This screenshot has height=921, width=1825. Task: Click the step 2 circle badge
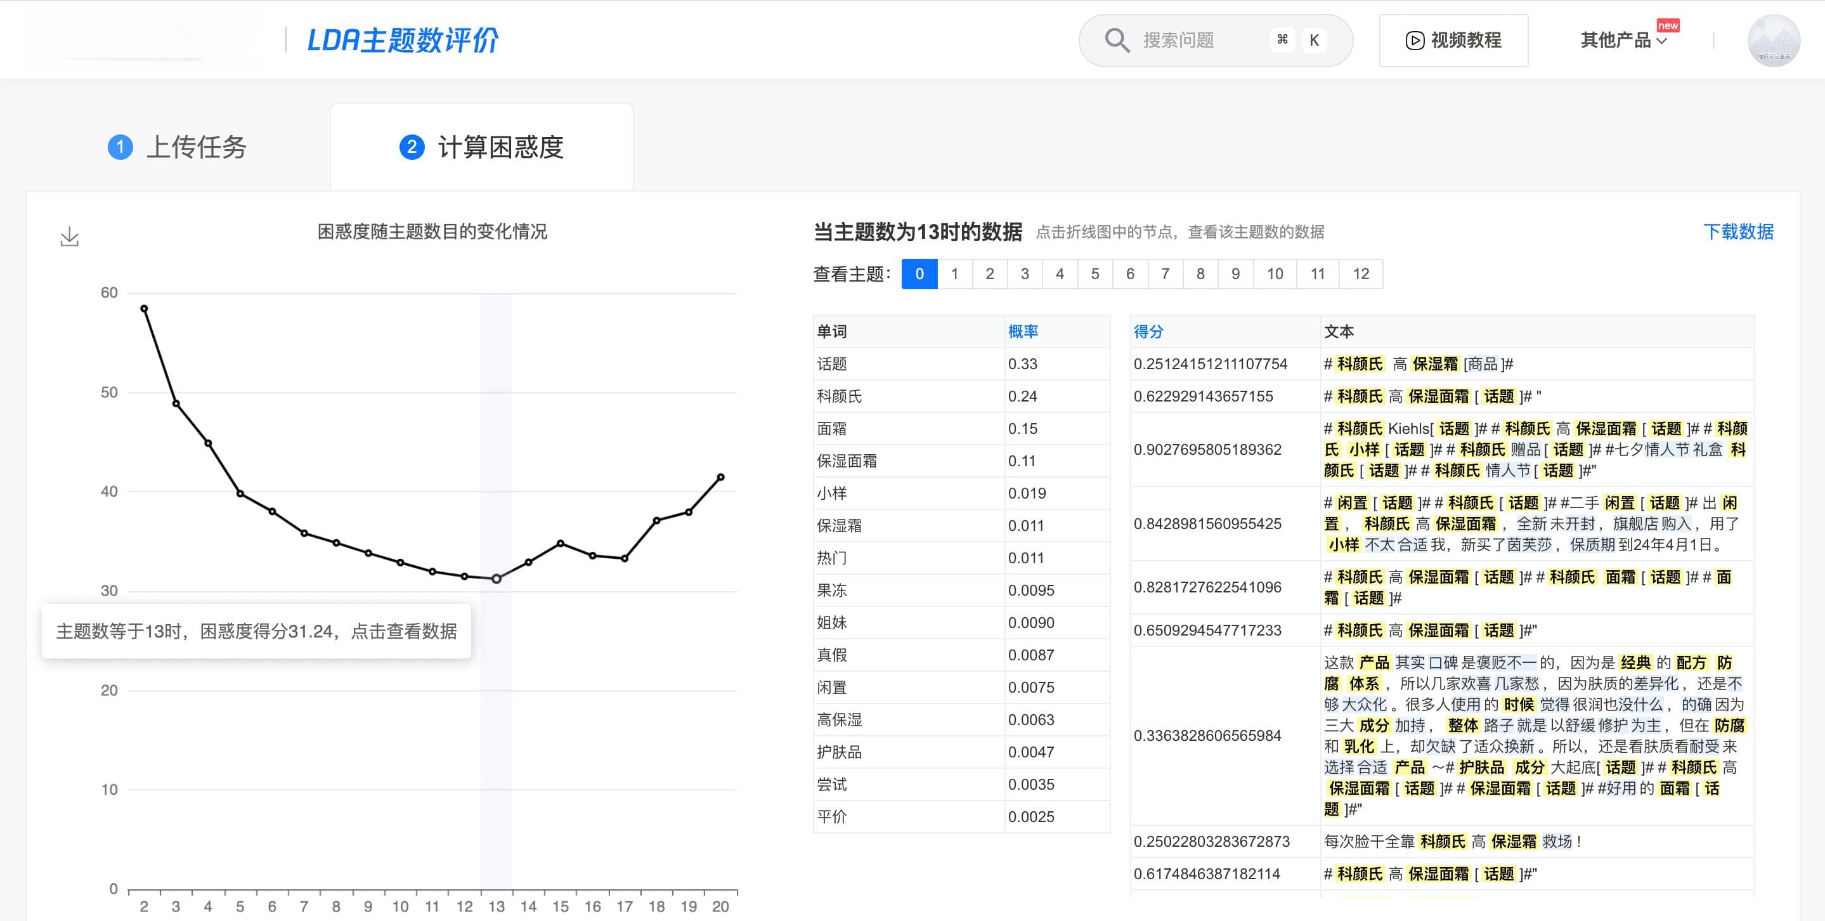(412, 147)
